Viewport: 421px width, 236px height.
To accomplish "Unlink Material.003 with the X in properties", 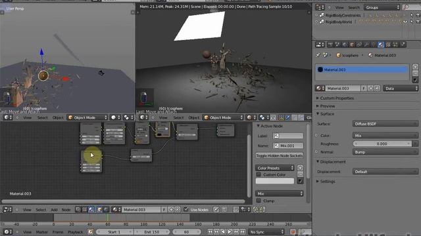I will 377,88.
